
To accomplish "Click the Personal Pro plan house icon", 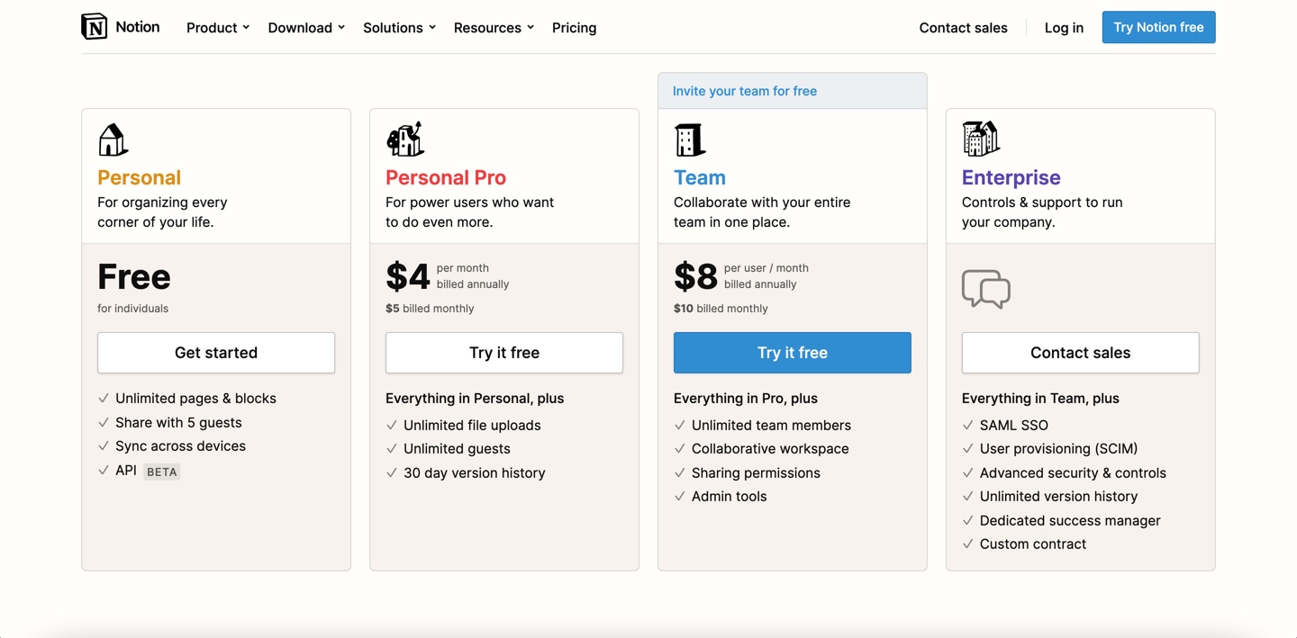I will [405, 139].
